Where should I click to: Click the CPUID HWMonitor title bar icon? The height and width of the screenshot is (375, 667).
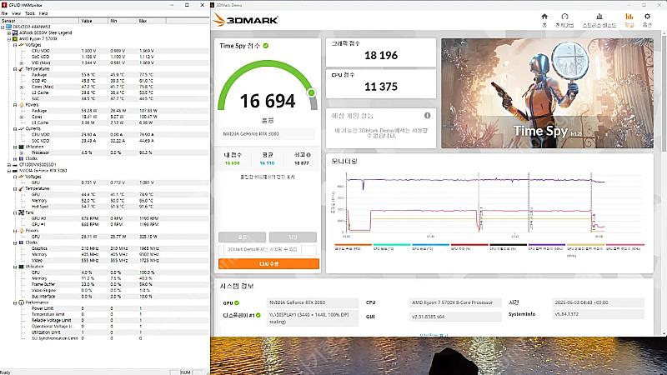pos(4,5)
